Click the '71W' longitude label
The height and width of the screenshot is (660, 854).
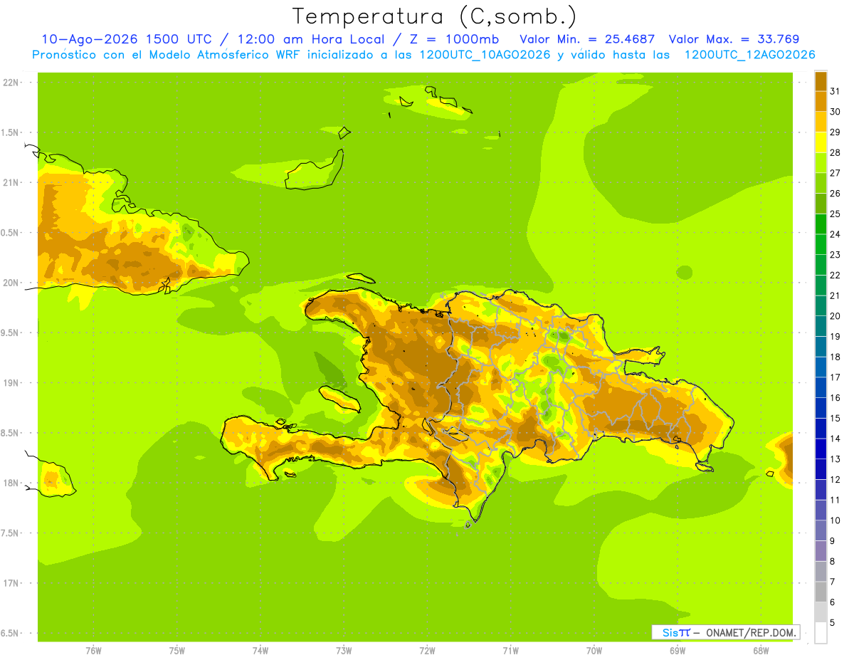pyautogui.click(x=510, y=651)
